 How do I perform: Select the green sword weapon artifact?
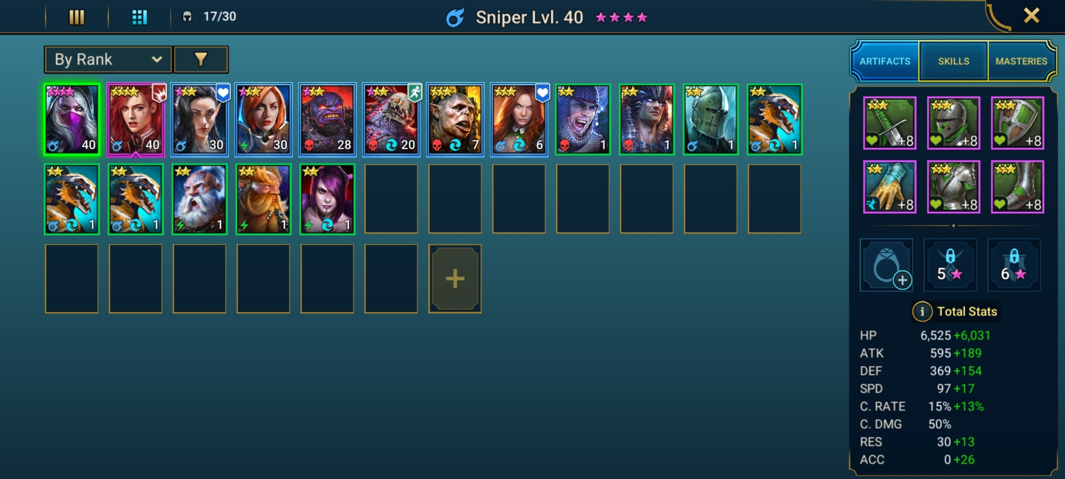pyautogui.click(x=890, y=123)
